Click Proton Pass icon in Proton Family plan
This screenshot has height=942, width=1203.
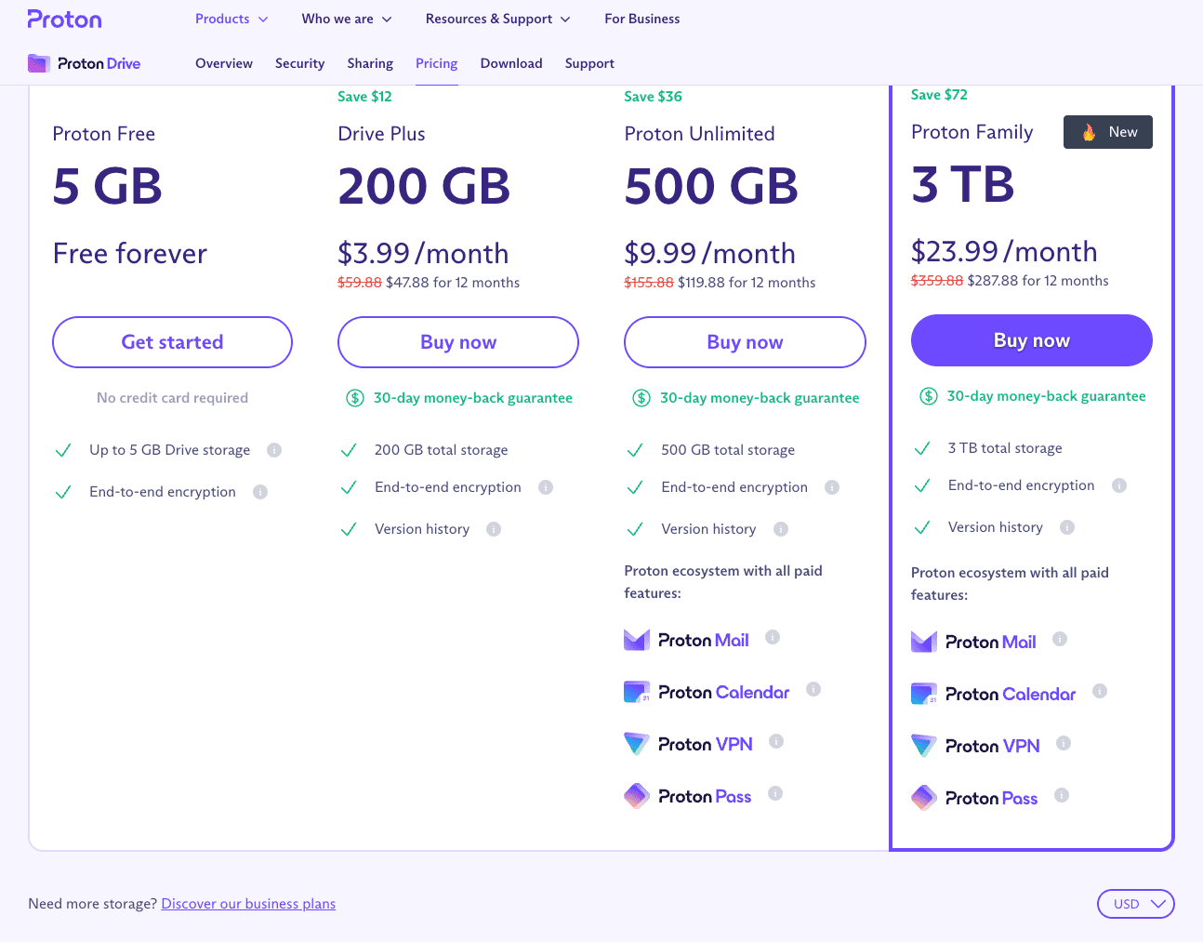tap(924, 798)
